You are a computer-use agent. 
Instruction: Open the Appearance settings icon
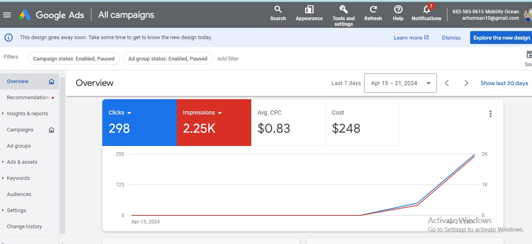(309, 10)
